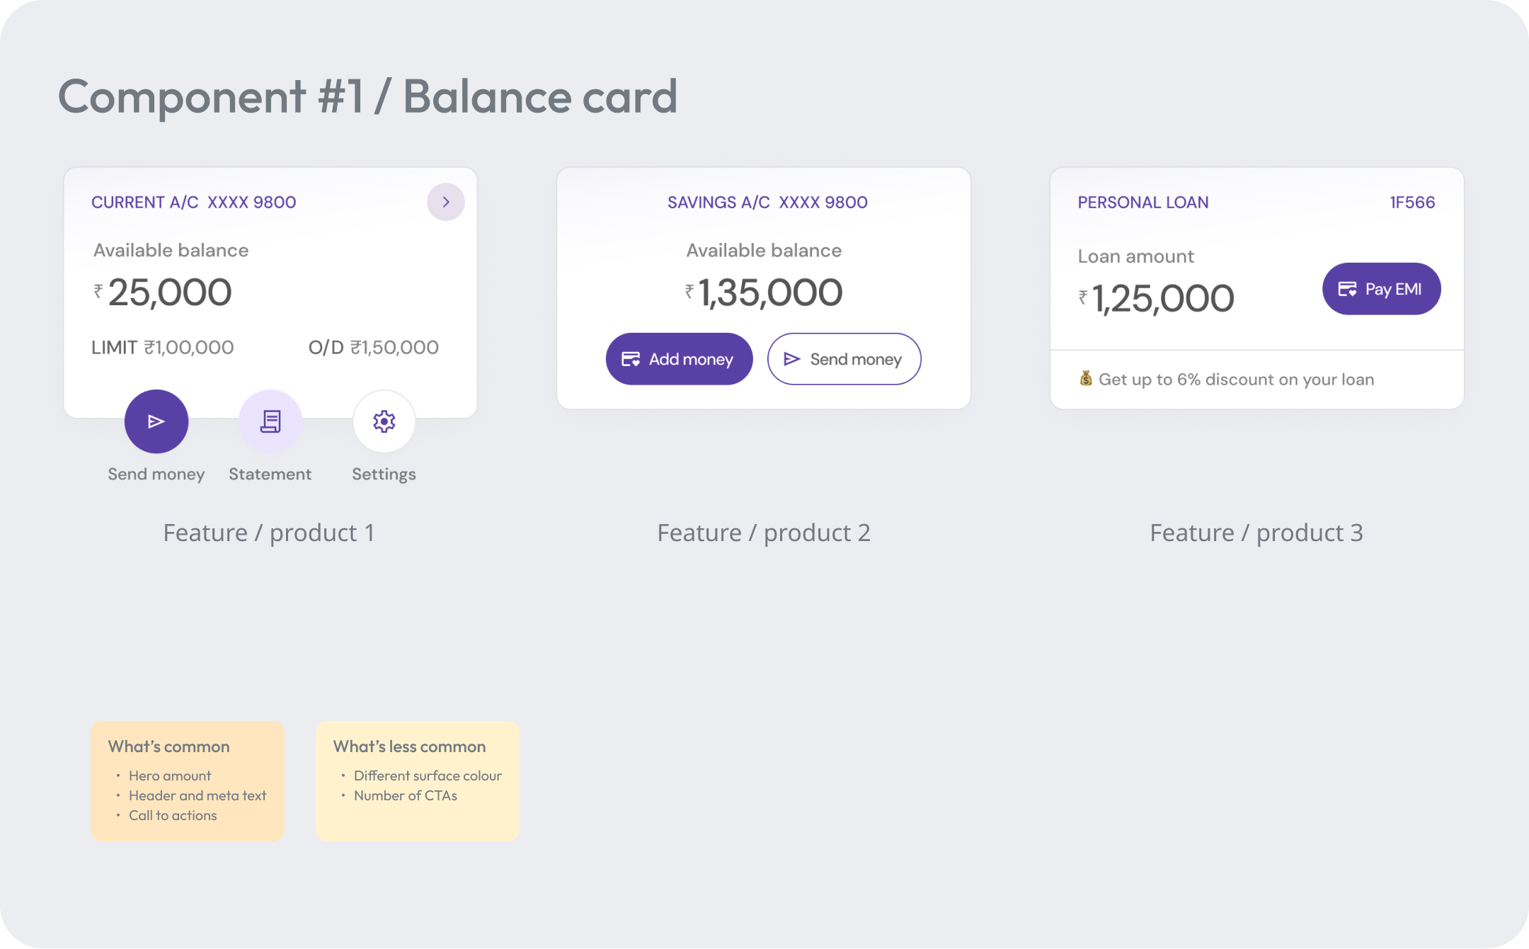Click the card icon in Pay EMI
The height and width of the screenshot is (949, 1529).
point(1347,289)
